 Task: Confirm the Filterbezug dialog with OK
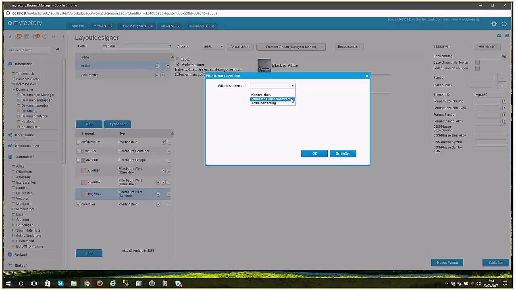click(x=314, y=153)
